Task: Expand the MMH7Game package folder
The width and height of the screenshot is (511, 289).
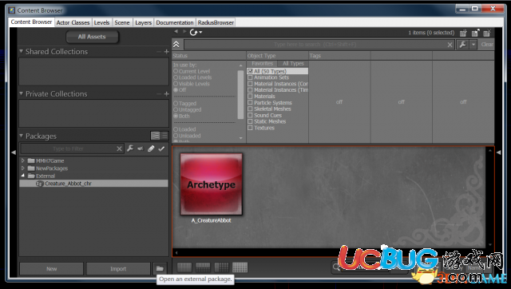Action: (x=23, y=160)
